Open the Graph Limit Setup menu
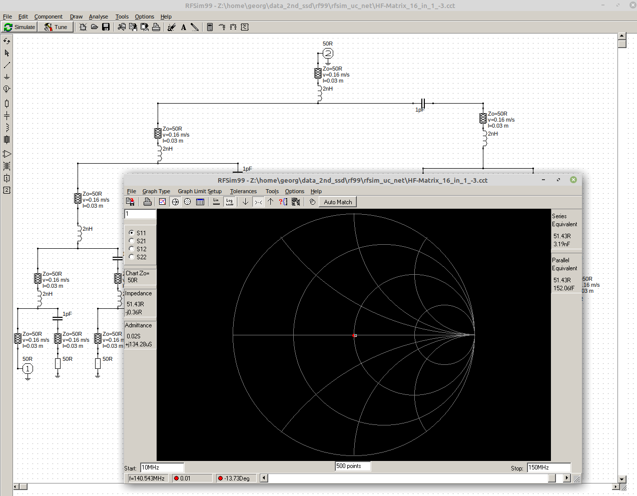 pyautogui.click(x=200, y=191)
